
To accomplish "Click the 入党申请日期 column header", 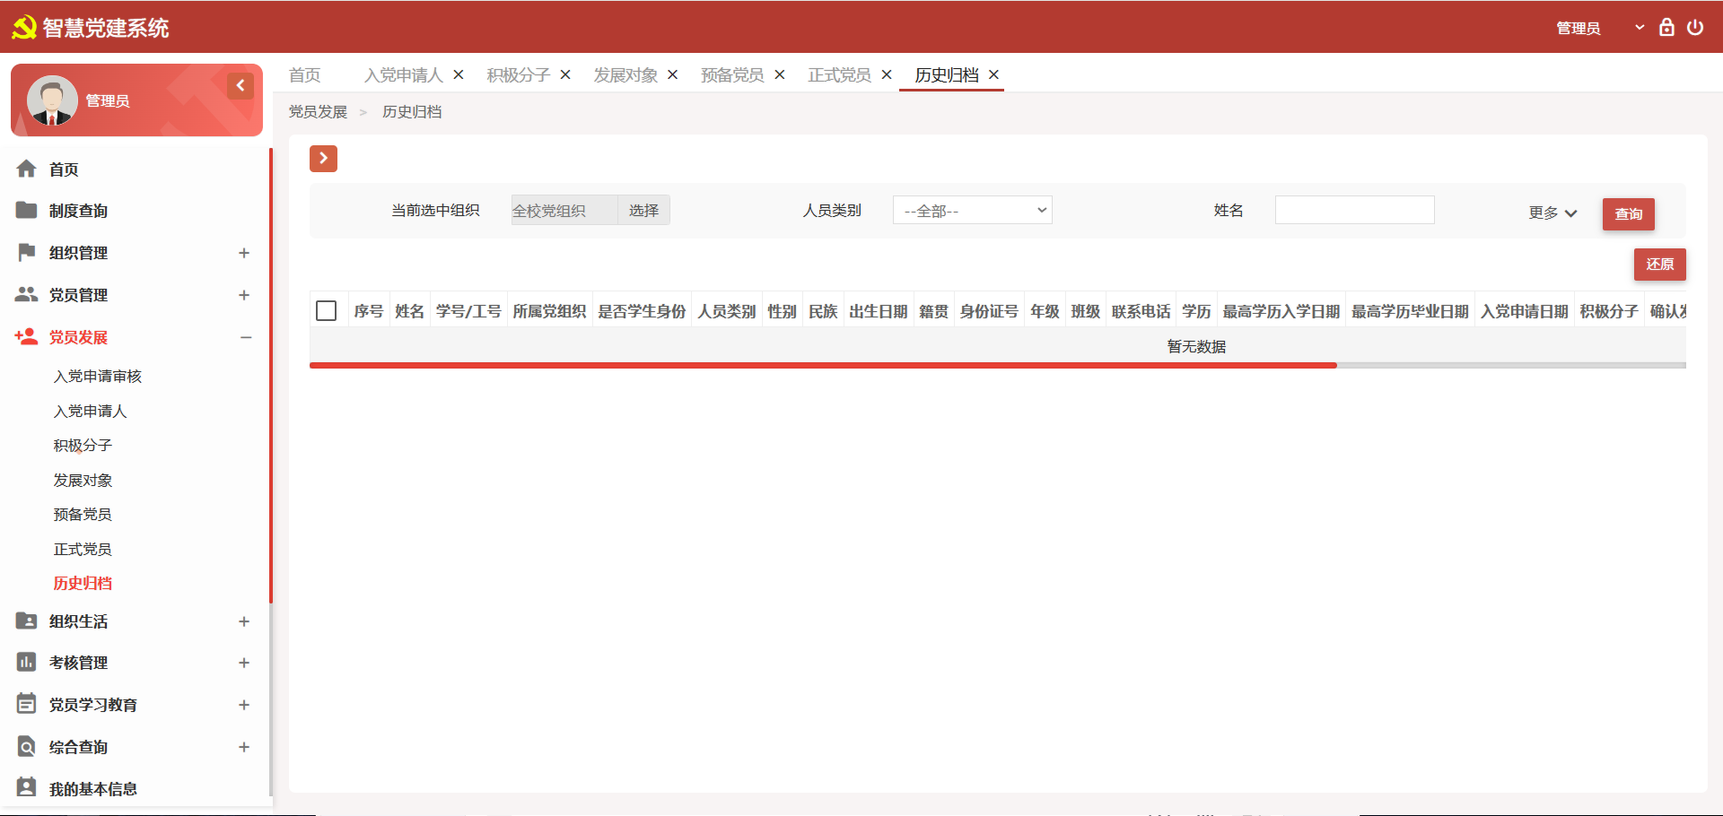I will pos(1524,311).
